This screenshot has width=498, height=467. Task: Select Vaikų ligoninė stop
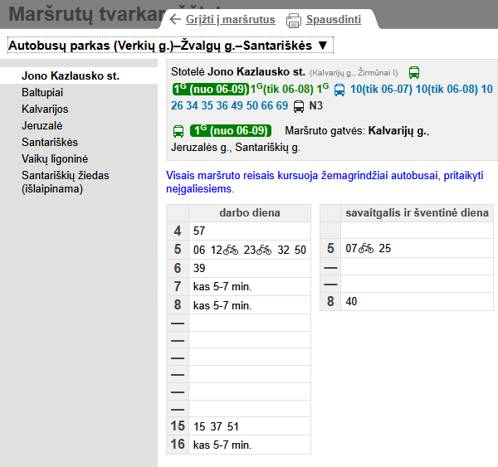(x=55, y=158)
